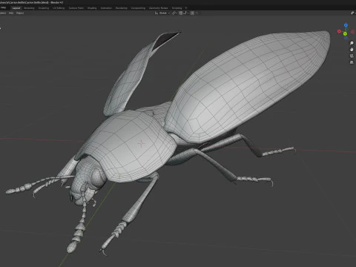Switch to the UV Editing workspace tab
The height and width of the screenshot is (267, 356).
(x=59, y=8)
